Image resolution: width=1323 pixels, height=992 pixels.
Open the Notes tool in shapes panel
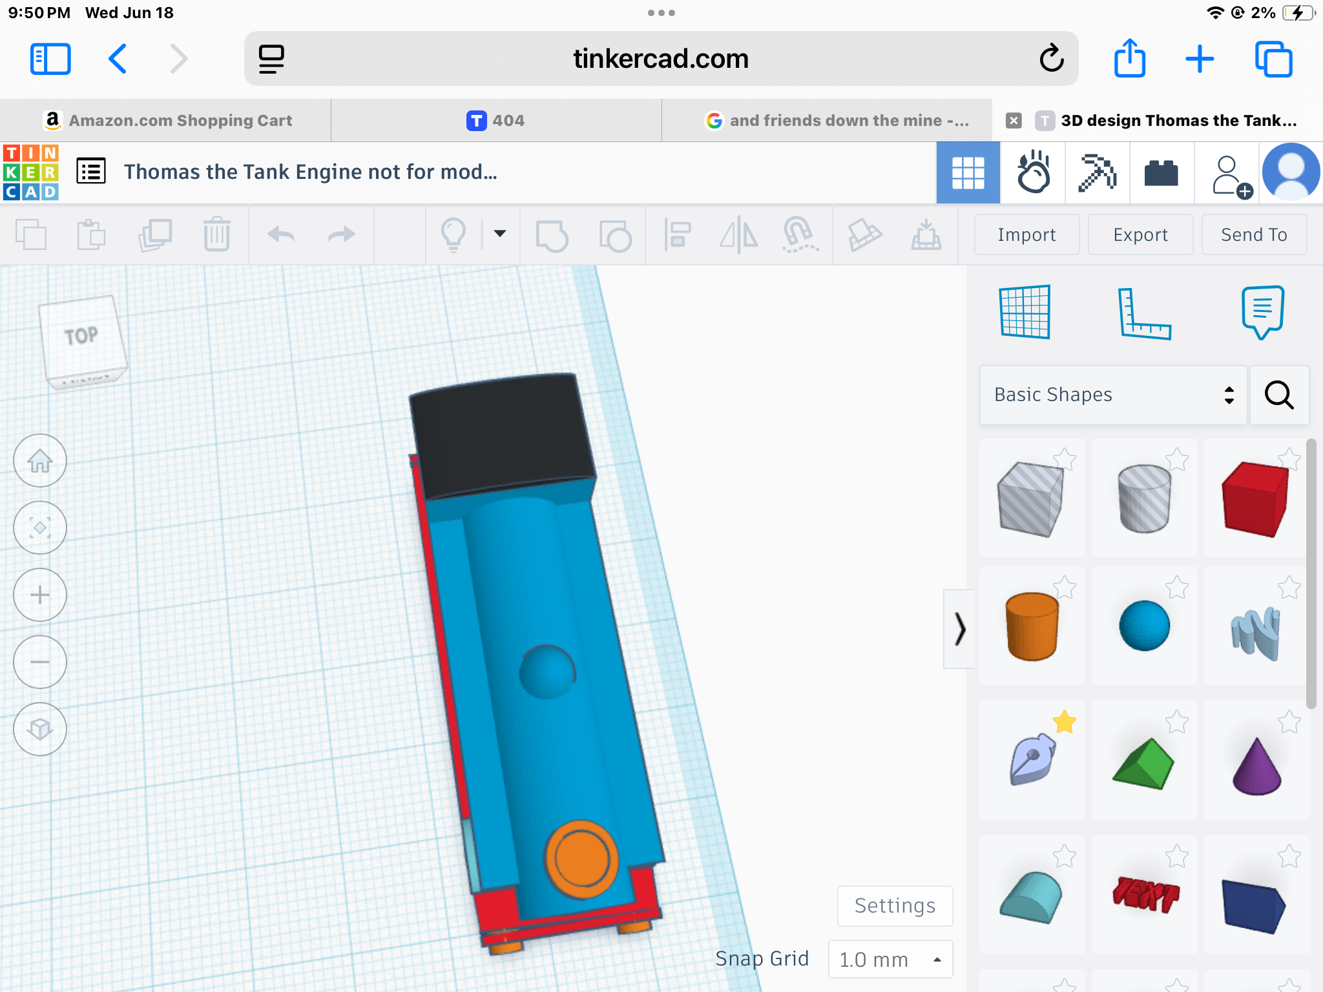coord(1262,313)
